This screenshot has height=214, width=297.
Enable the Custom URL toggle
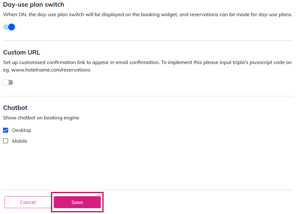(x=8, y=83)
